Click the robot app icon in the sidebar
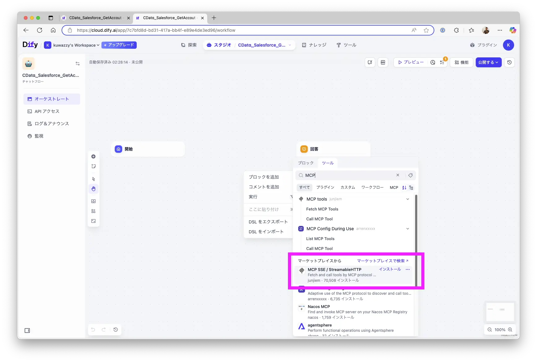This screenshot has height=362, width=537. click(28, 64)
